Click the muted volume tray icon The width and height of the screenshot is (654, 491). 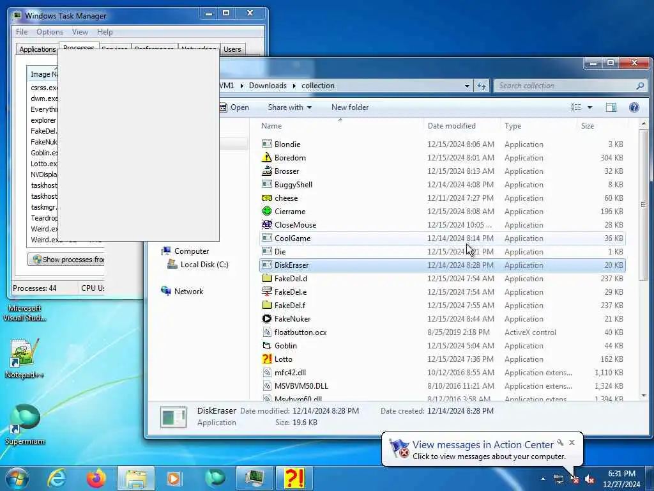589,479
